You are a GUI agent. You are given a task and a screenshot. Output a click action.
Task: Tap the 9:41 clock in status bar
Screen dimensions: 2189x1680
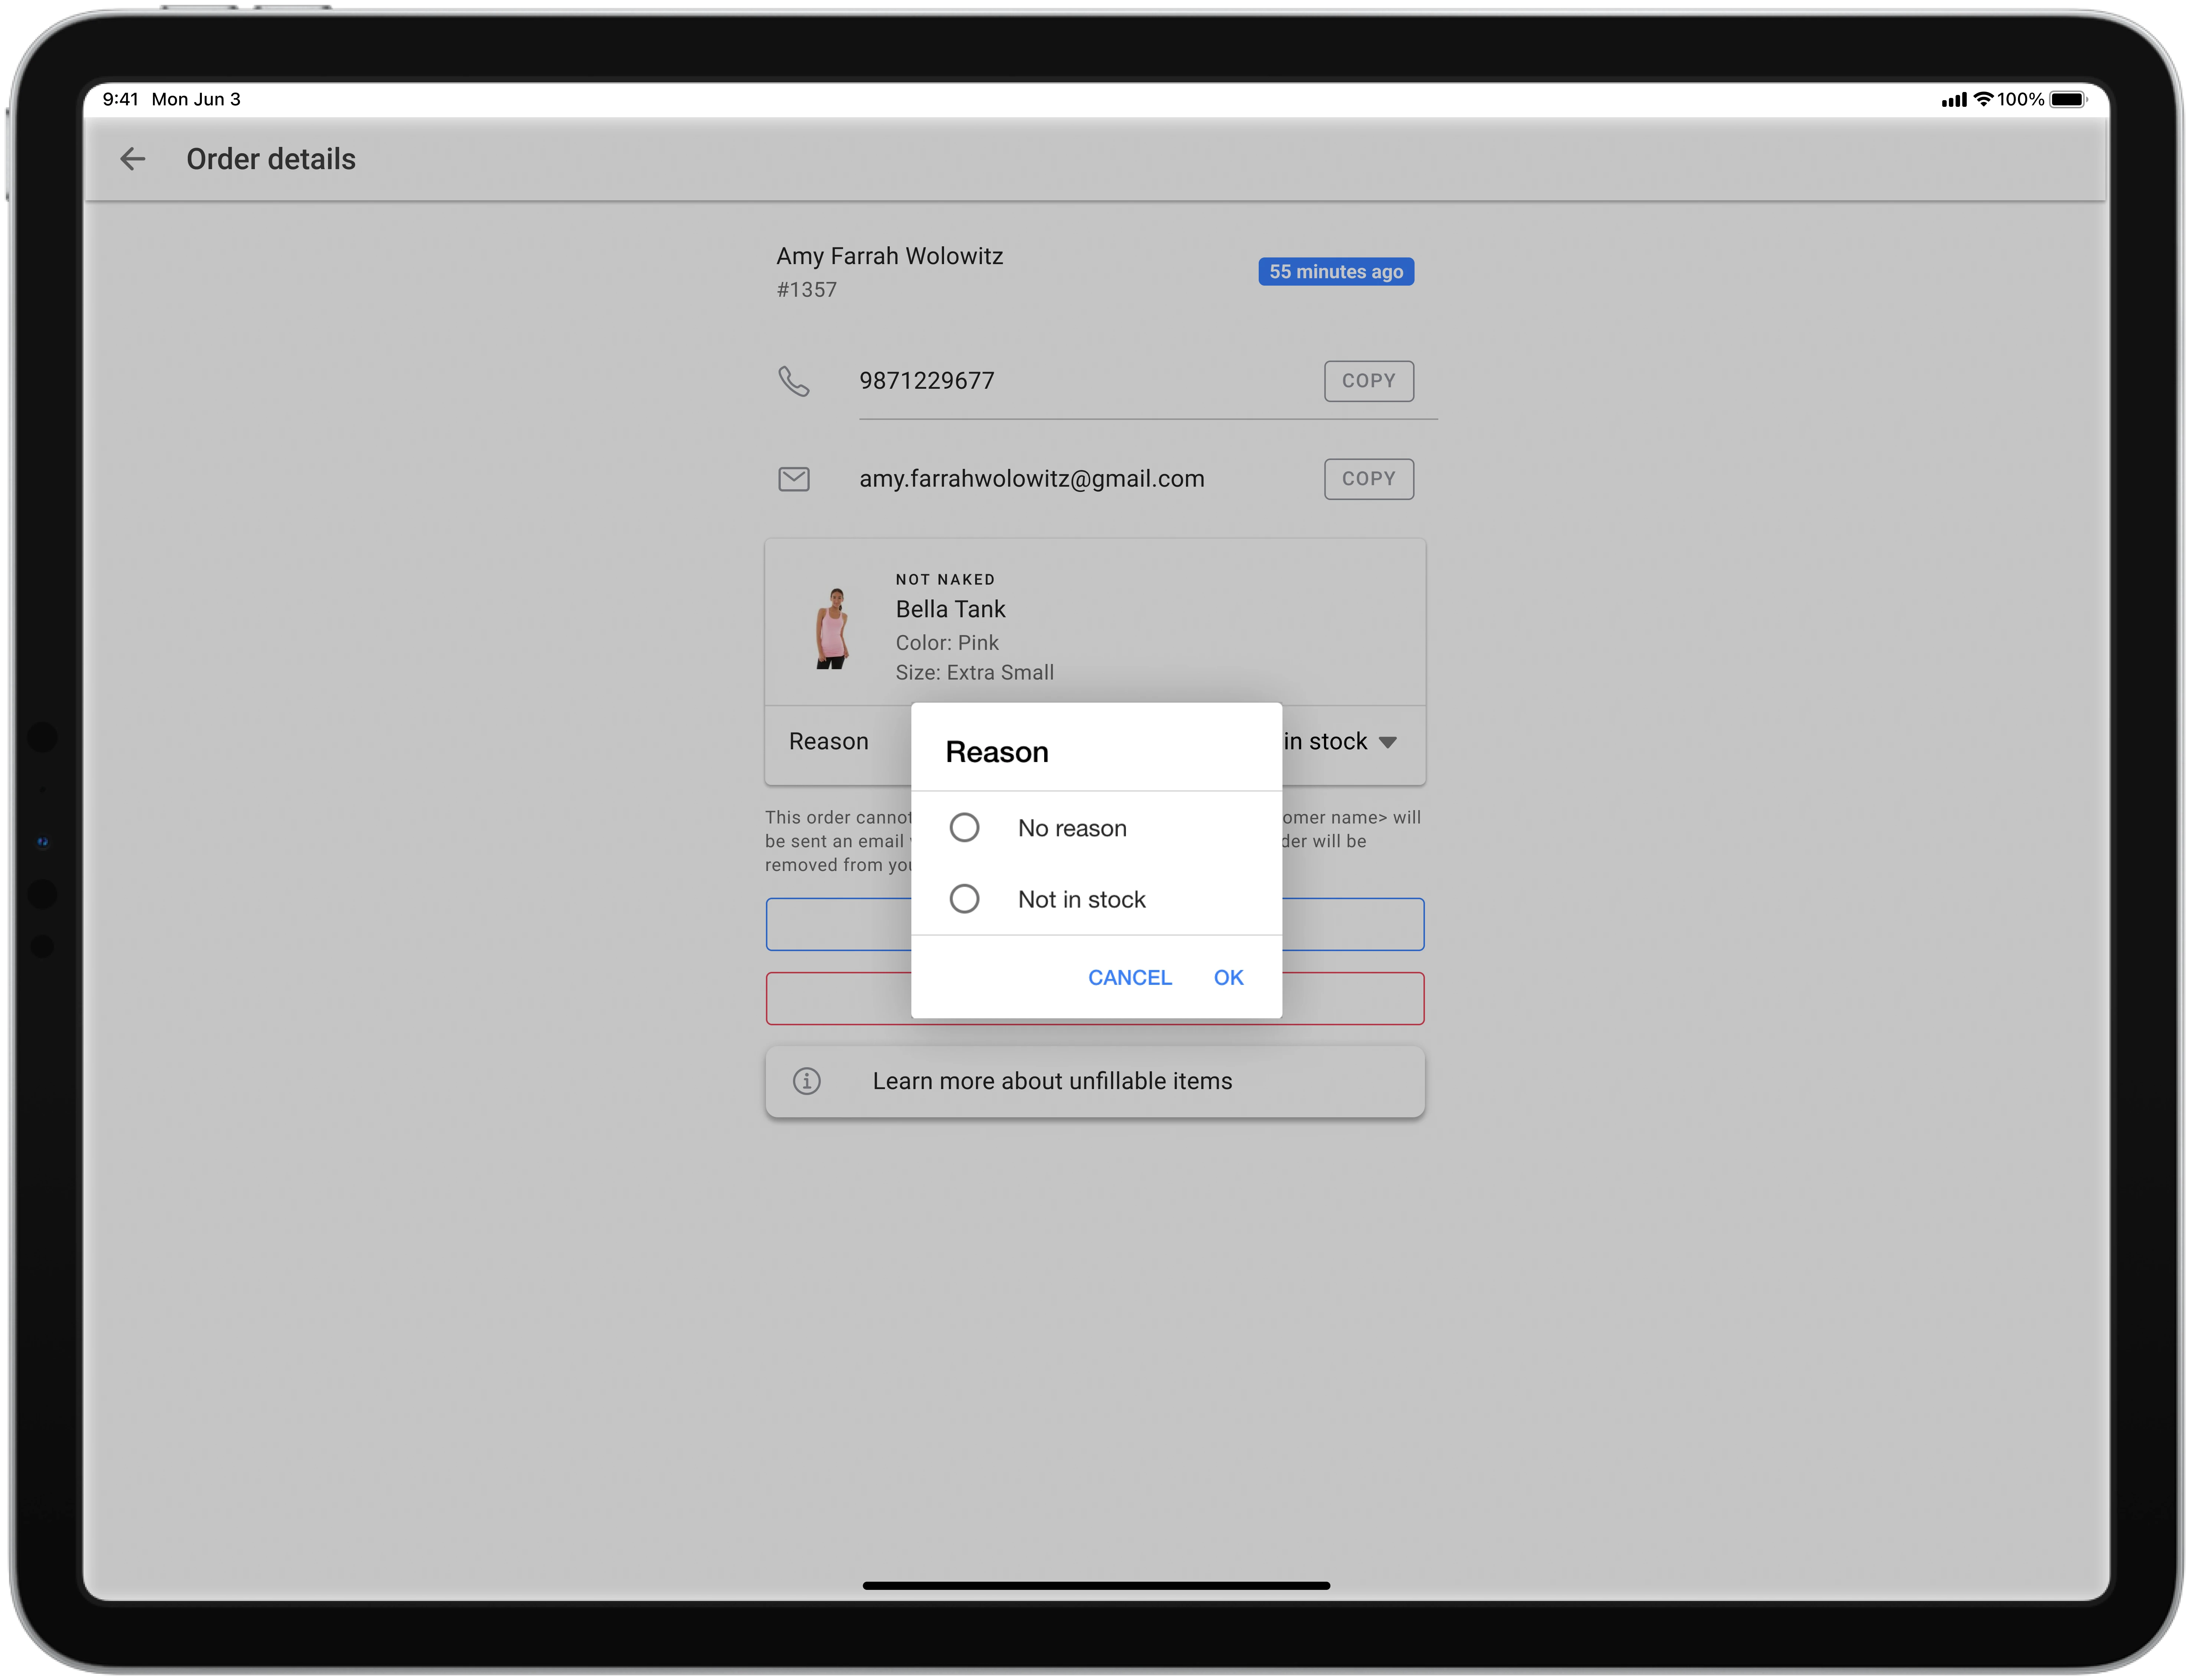click(120, 99)
